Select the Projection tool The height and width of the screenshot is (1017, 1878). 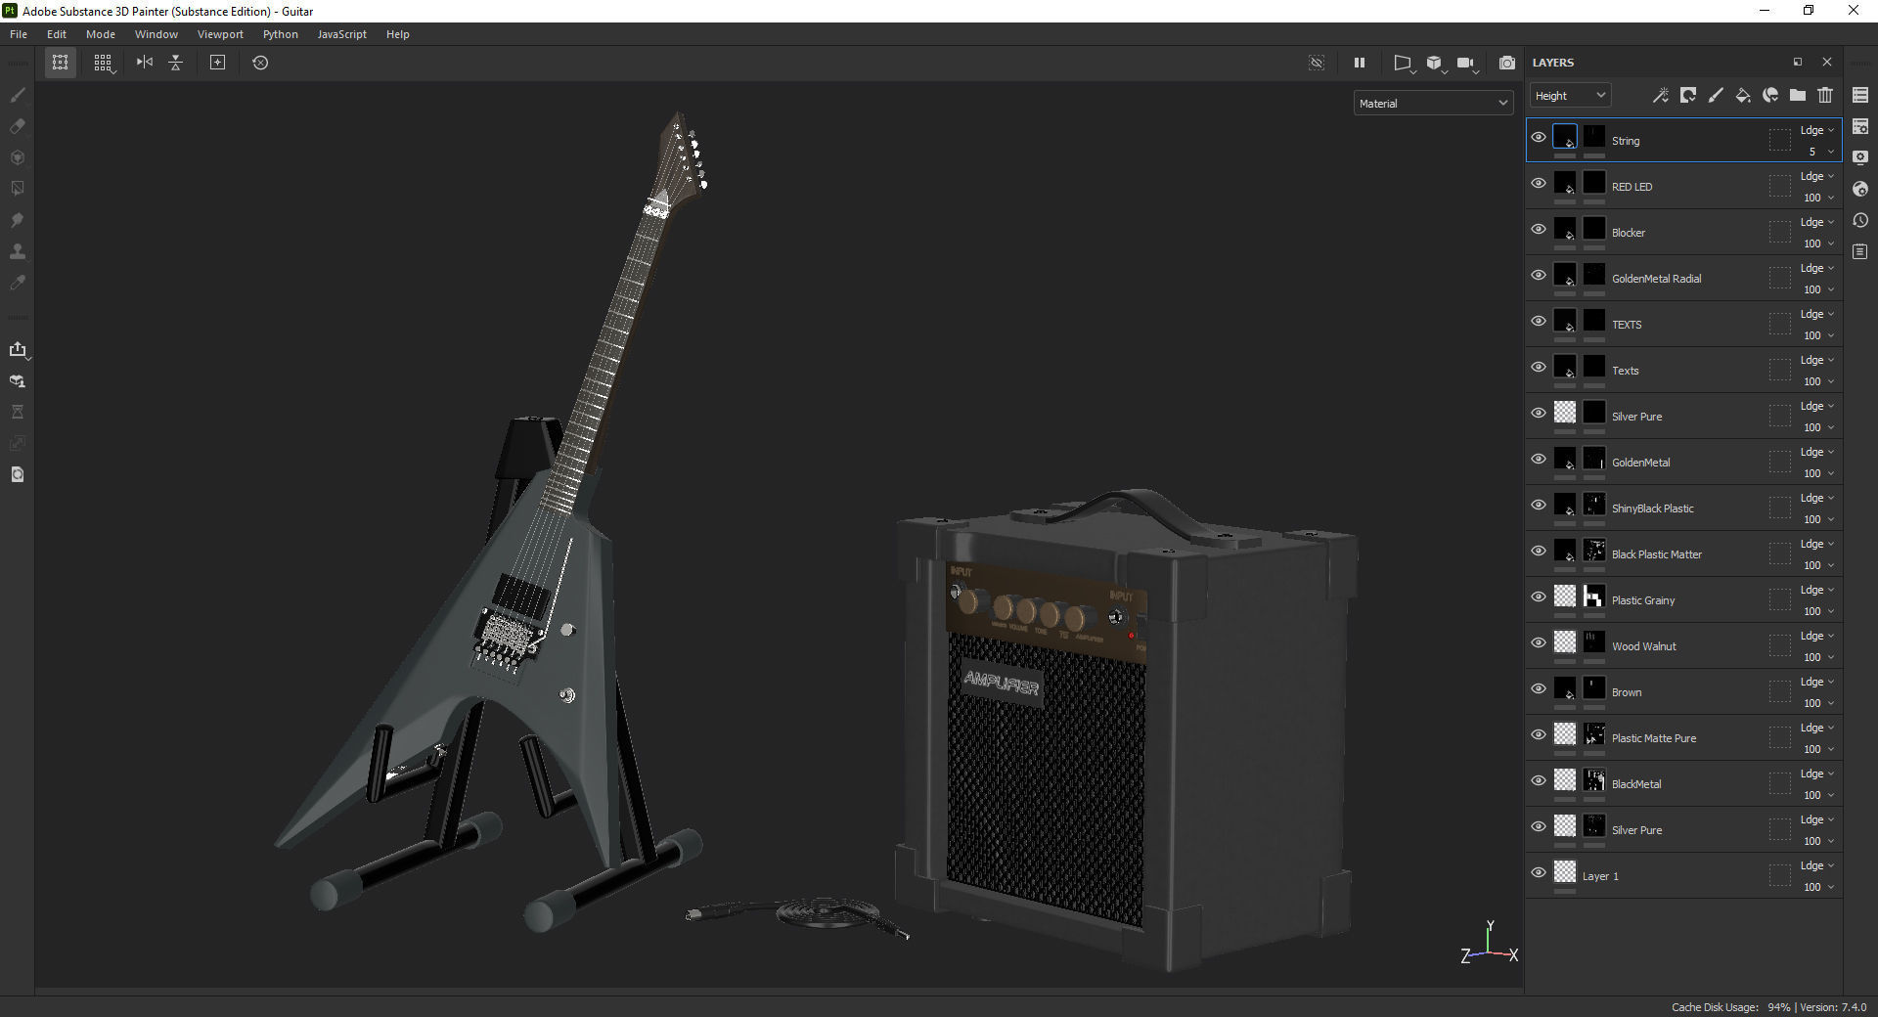click(x=18, y=157)
